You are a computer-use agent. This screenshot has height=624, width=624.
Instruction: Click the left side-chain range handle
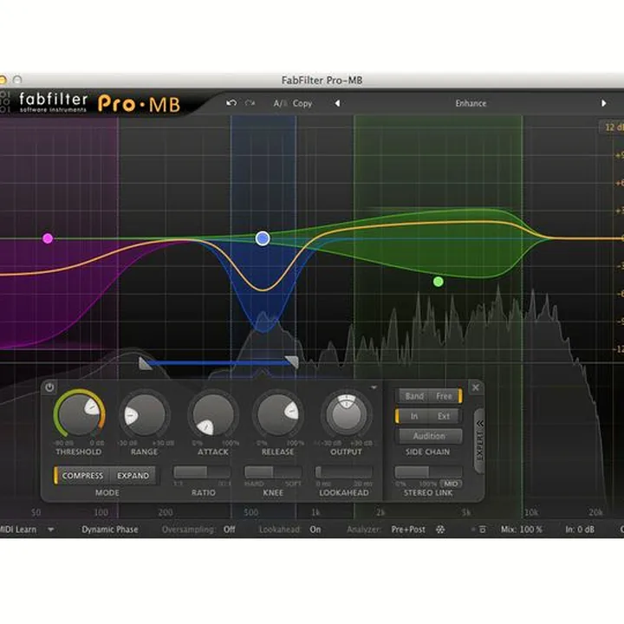[145, 363]
